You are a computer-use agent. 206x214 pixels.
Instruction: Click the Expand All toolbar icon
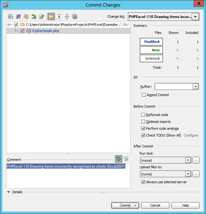click(x=59, y=17)
